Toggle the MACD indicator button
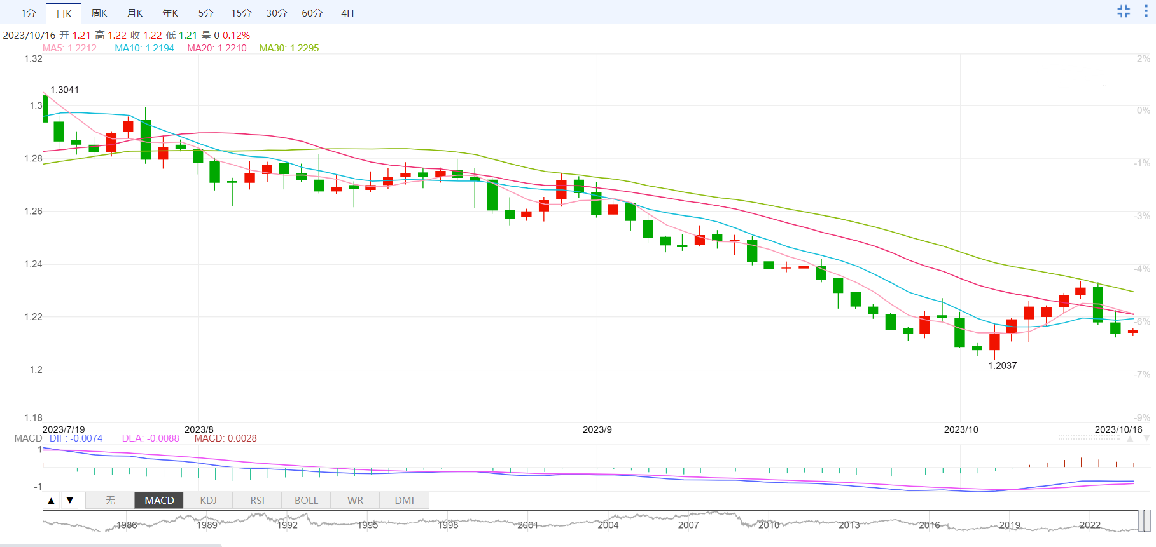Viewport: 1156px width, 547px height. tap(159, 501)
